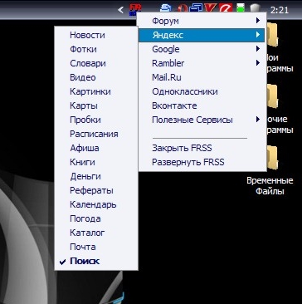Image resolution: width=302 pixels, height=304 pixels.
Task: Open the Полезные Сервисы submenu
Action: click(202, 120)
